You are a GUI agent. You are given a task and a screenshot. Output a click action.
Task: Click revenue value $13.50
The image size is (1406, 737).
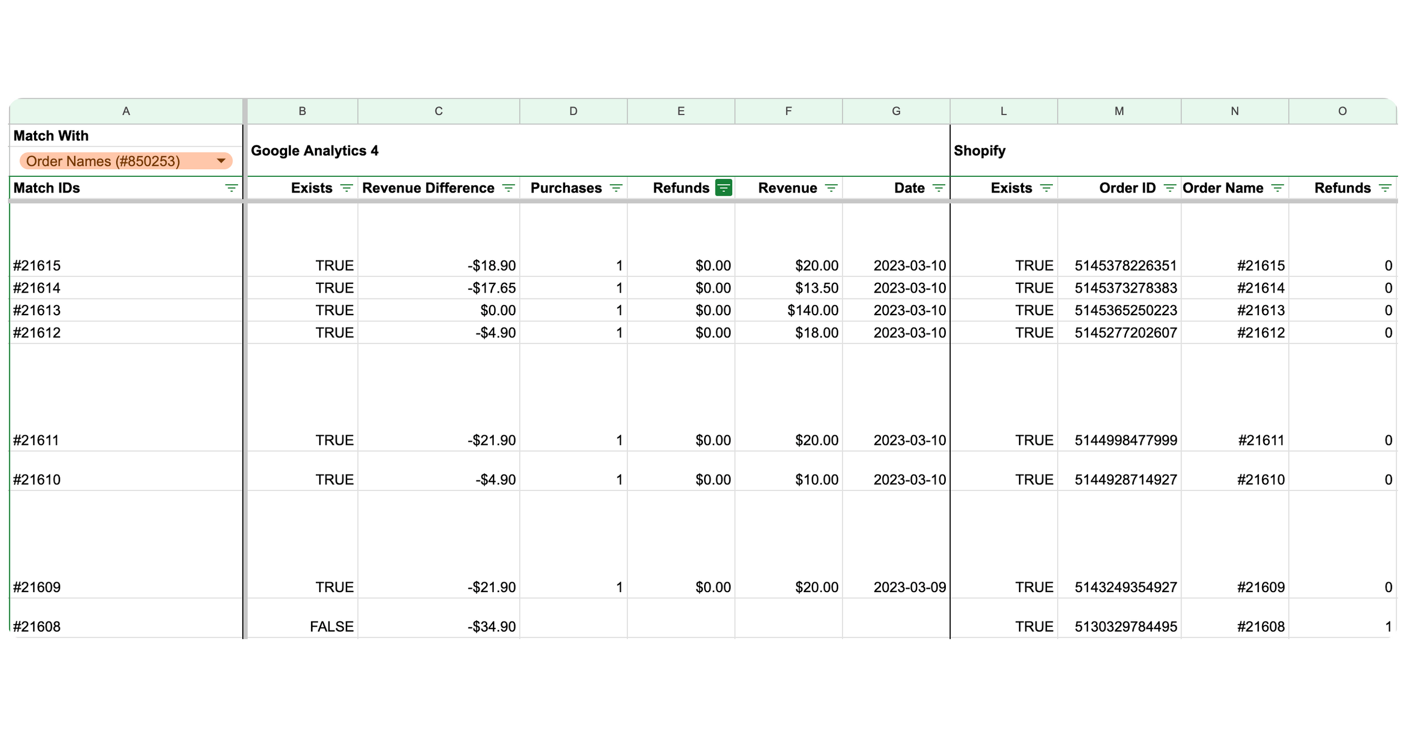(x=817, y=288)
